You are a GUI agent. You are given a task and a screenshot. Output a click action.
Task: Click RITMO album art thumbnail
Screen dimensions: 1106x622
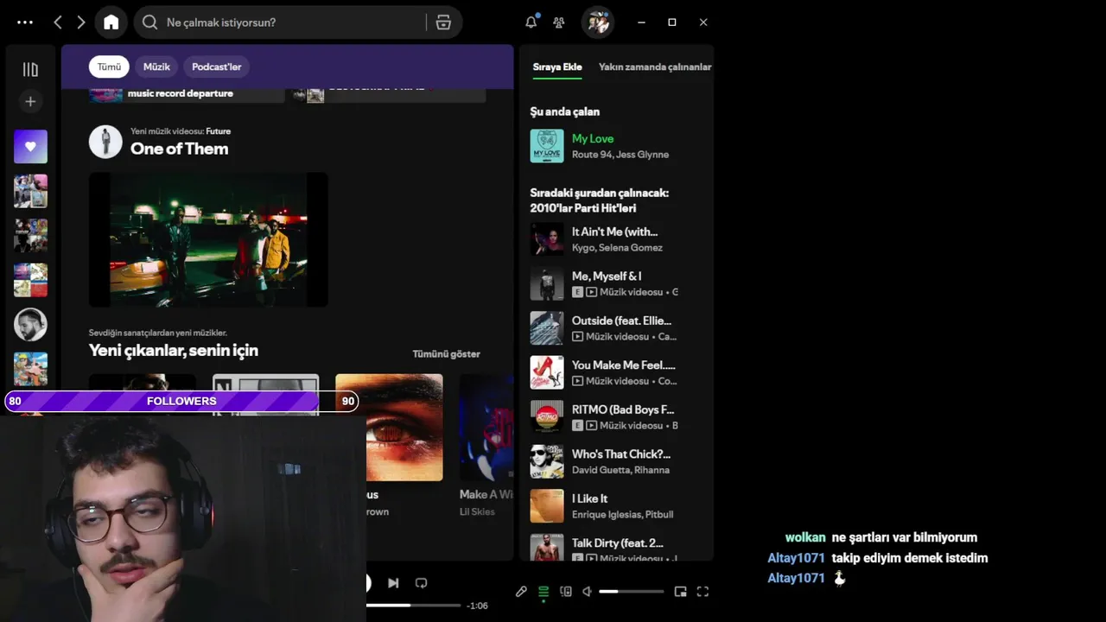click(547, 417)
